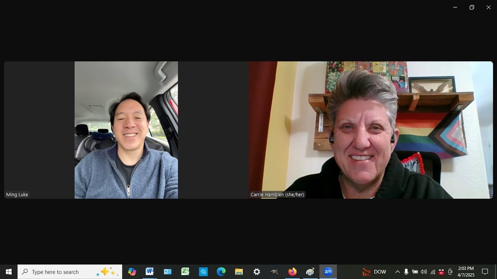
Task: Minimize the Zoom meeting window
Action: click(455, 7)
